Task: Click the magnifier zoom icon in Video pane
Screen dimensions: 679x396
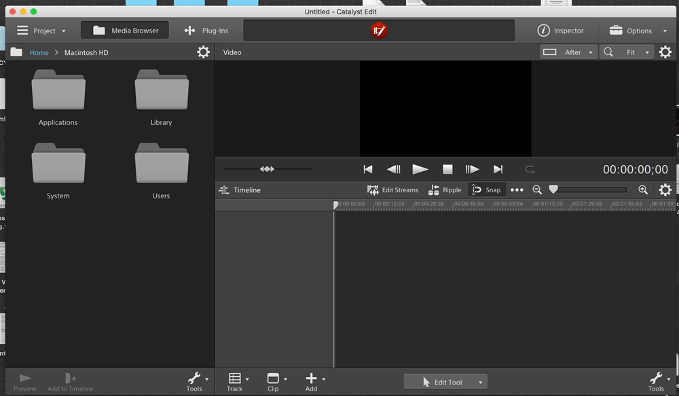Action: [x=608, y=52]
